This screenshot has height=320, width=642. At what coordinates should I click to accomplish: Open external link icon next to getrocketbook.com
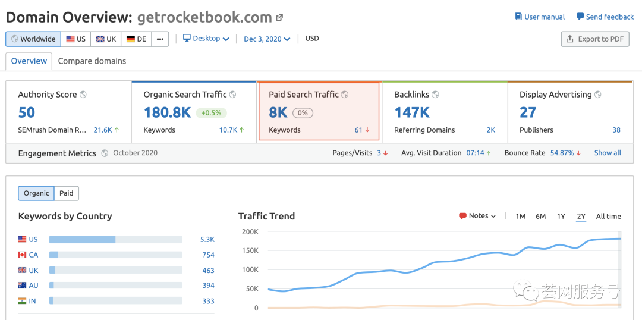coord(279,18)
